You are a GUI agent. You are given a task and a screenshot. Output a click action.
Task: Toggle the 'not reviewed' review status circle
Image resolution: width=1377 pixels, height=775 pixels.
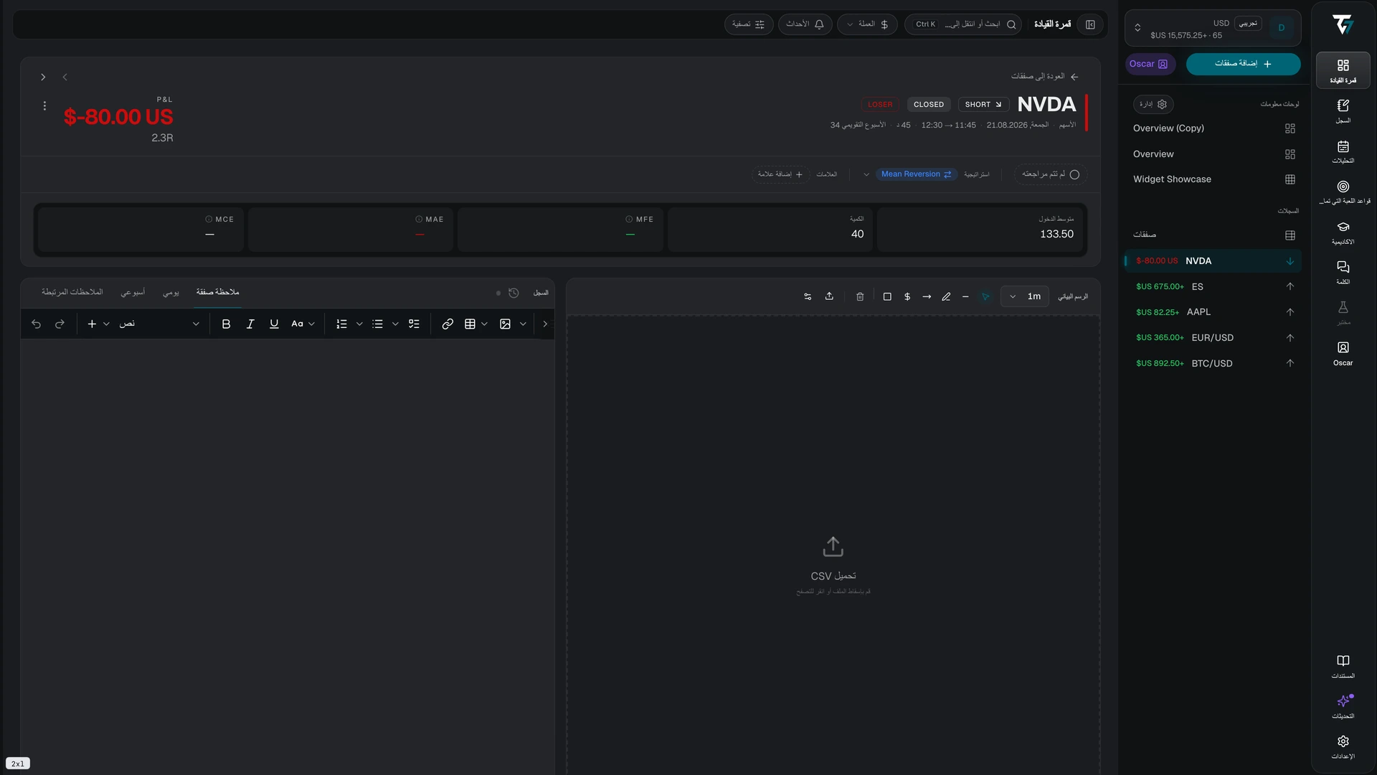pyautogui.click(x=1074, y=174)
